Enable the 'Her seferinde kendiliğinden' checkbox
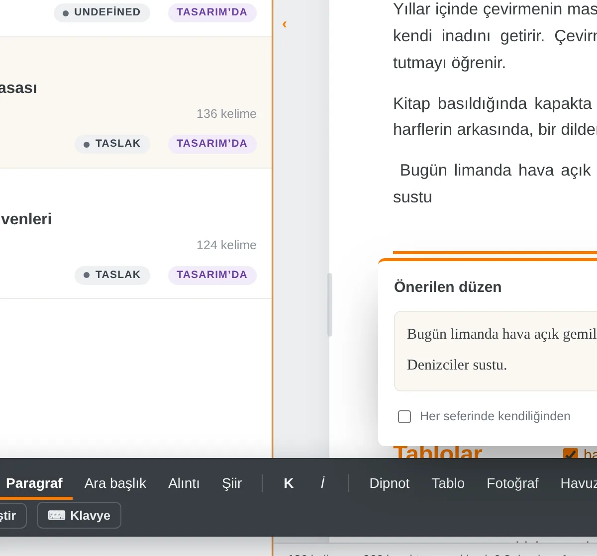Viewport: 597px width, 556px height. pyautogui.click(x=404, y=416)
